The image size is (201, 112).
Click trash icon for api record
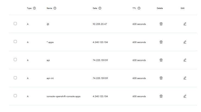(161, 60)
